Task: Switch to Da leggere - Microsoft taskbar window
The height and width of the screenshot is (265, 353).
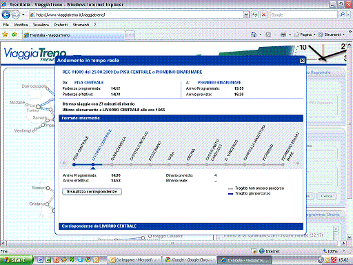Action: (x=134, y=260)
